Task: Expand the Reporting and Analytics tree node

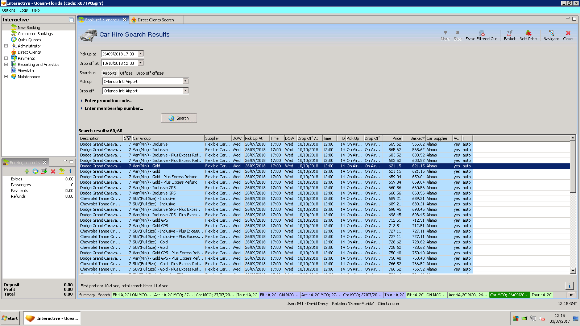Action: (x=6, y=64)
